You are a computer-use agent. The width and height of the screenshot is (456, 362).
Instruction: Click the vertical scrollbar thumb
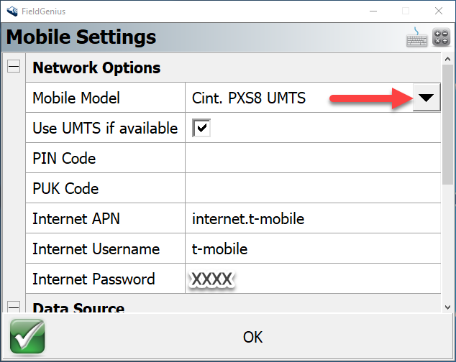point(447,122)
